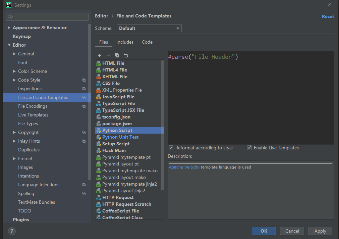Select the JavaScript File template
This screenshot has height=239, width=339.
pyautogui.click(x=129, y=97)
